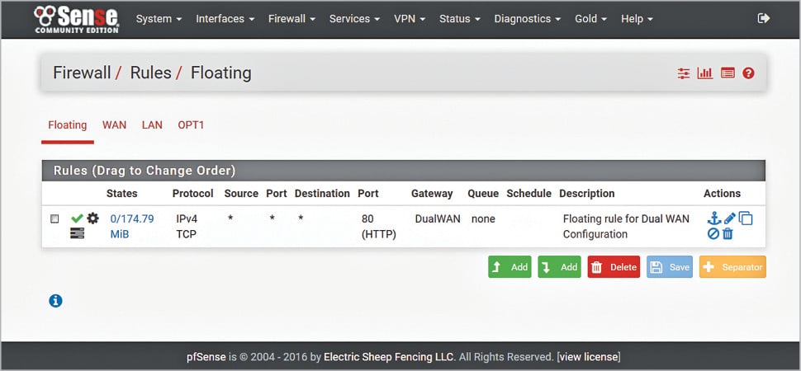Add a Separator to rules
This screenshot has width=801, height=371.
pos(732,267)
